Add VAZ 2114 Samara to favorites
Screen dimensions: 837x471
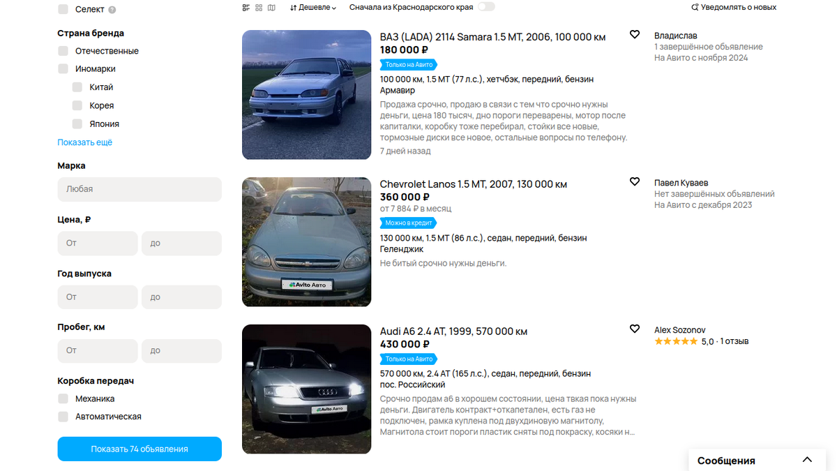pos(635,34)
